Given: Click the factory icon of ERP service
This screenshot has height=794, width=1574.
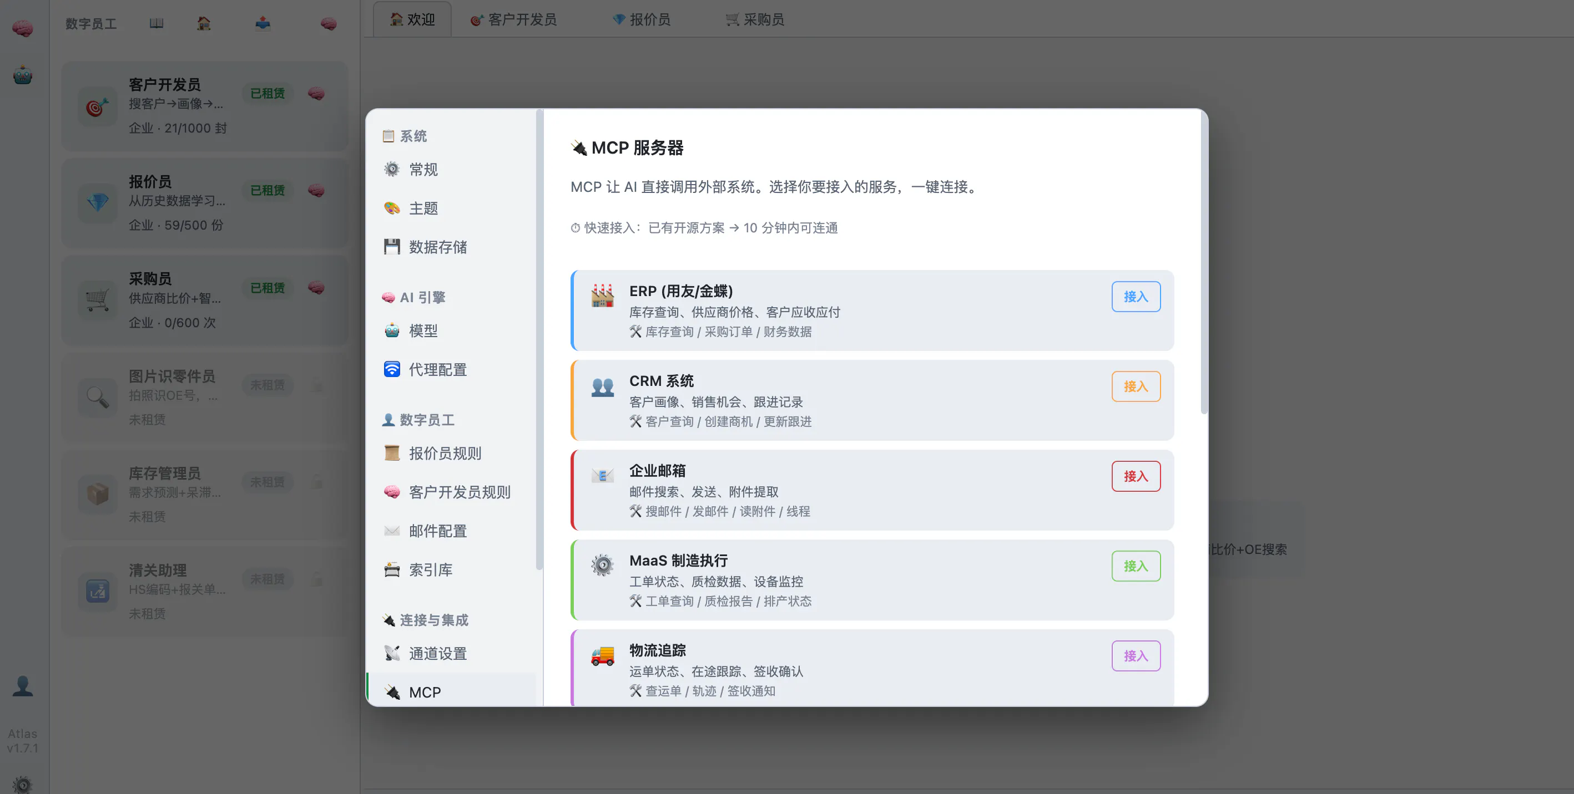Looking at the screenshot, I should 603,296.
